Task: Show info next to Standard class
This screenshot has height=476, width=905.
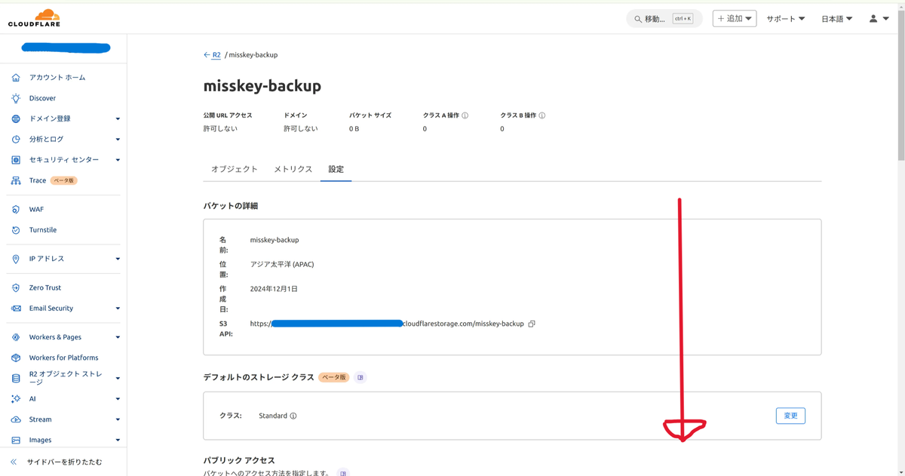Action: (x=293, y=416)
